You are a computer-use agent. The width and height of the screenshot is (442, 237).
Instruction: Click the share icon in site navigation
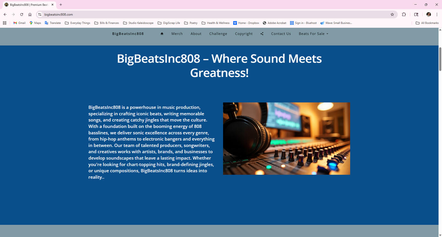pyautogui.click(x=262, y=34)
